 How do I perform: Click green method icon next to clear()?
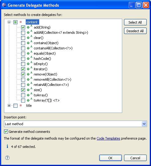click(28, 38)
